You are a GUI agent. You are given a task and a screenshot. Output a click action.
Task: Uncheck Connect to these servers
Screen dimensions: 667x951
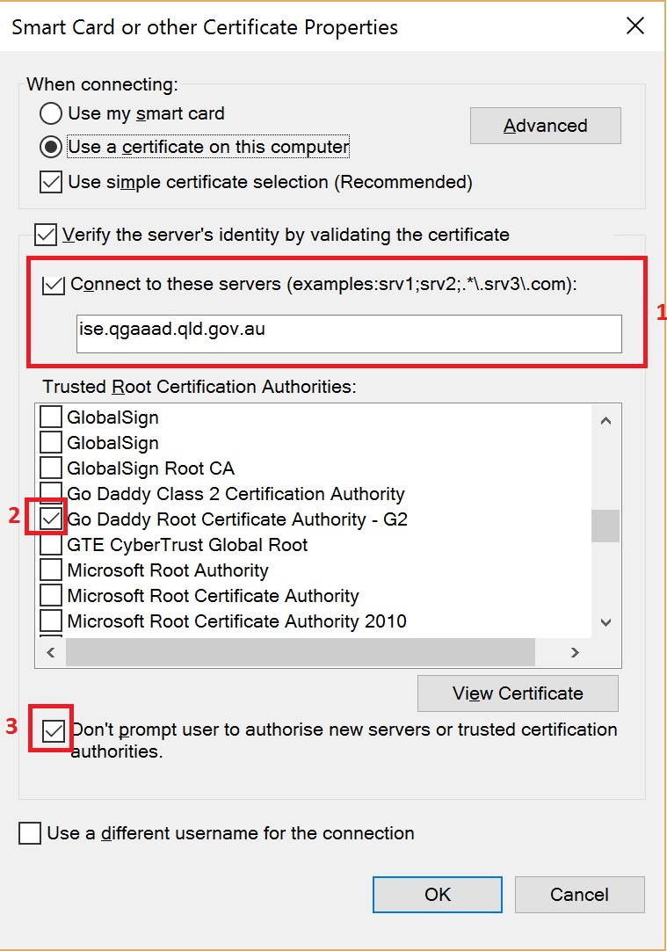54,286
